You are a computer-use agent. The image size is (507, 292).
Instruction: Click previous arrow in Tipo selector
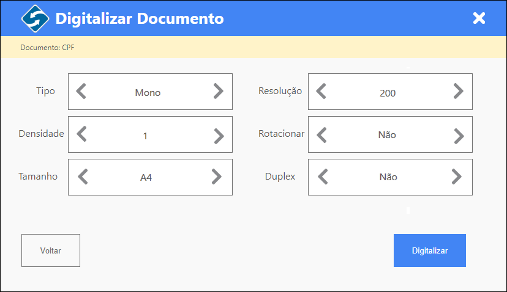(81, 91)
